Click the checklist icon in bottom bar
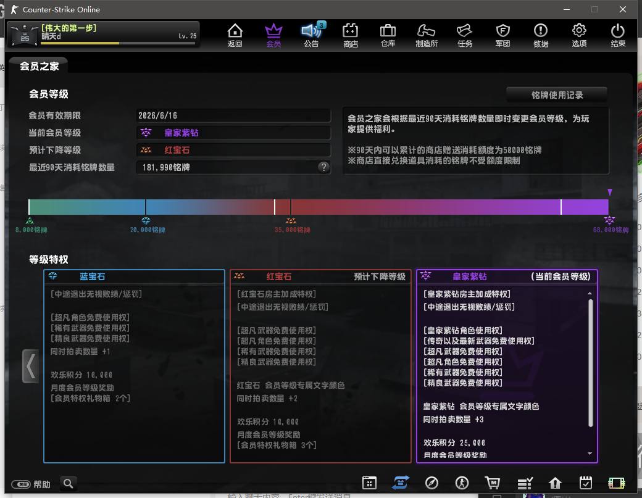The image size is (642, 498). click(525, 483)
